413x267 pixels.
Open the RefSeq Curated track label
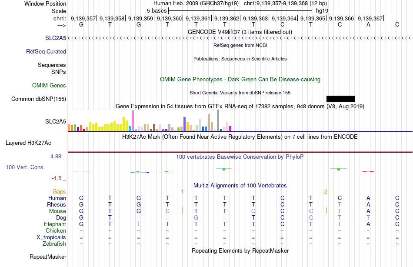tap(46, 51)
